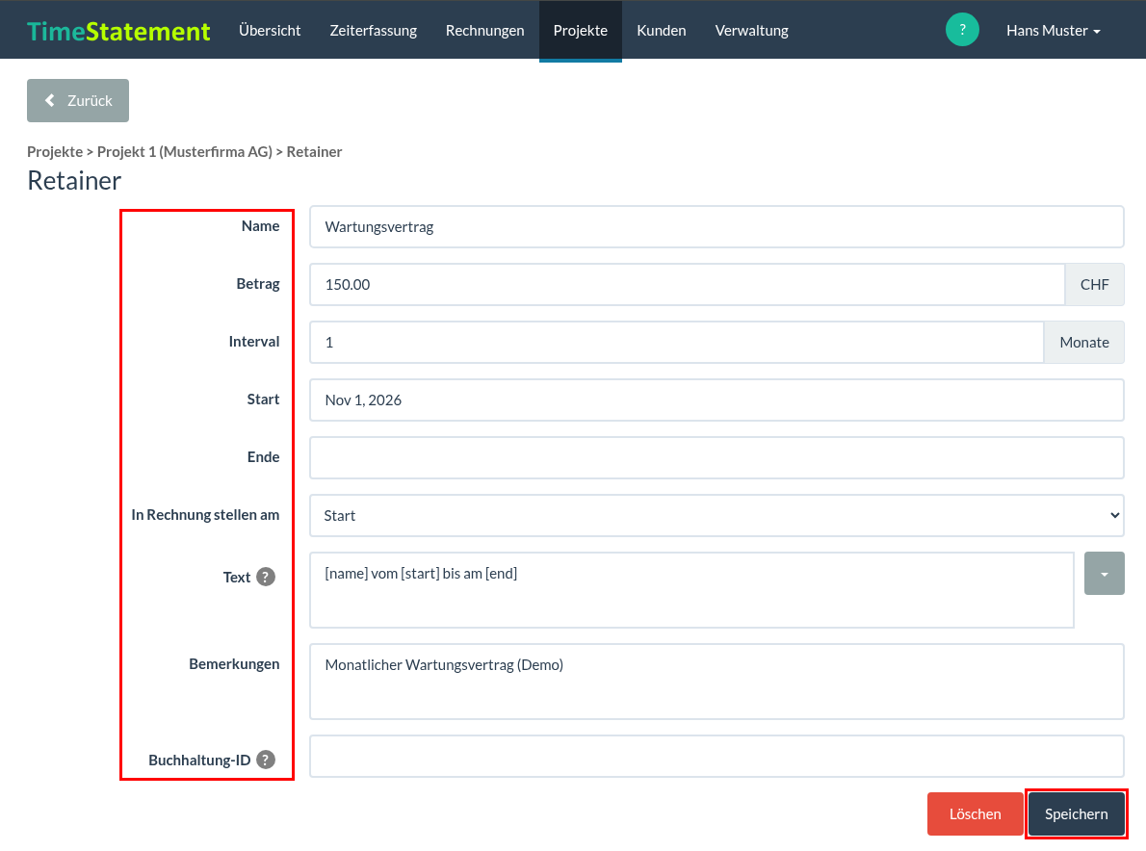Click the Interval input field
Image resolution: width=1146 pixels, height=851 pixels.
[x=677, y=343]
